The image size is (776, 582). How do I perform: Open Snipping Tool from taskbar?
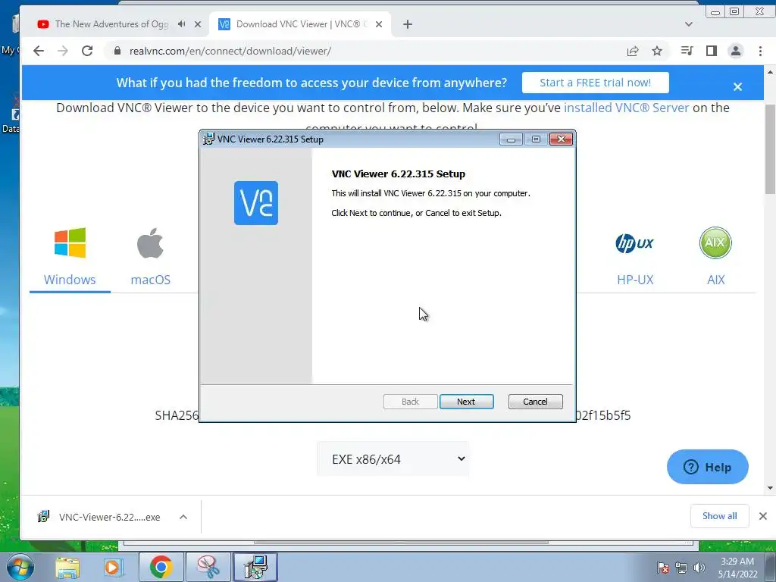tap(208, 567)
